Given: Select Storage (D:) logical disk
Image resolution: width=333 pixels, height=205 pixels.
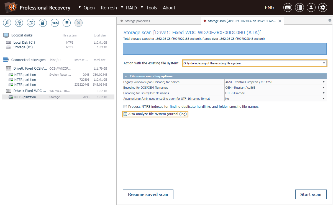Looking at the screenshot, I should pyautogui.click(x=58, y=47).
